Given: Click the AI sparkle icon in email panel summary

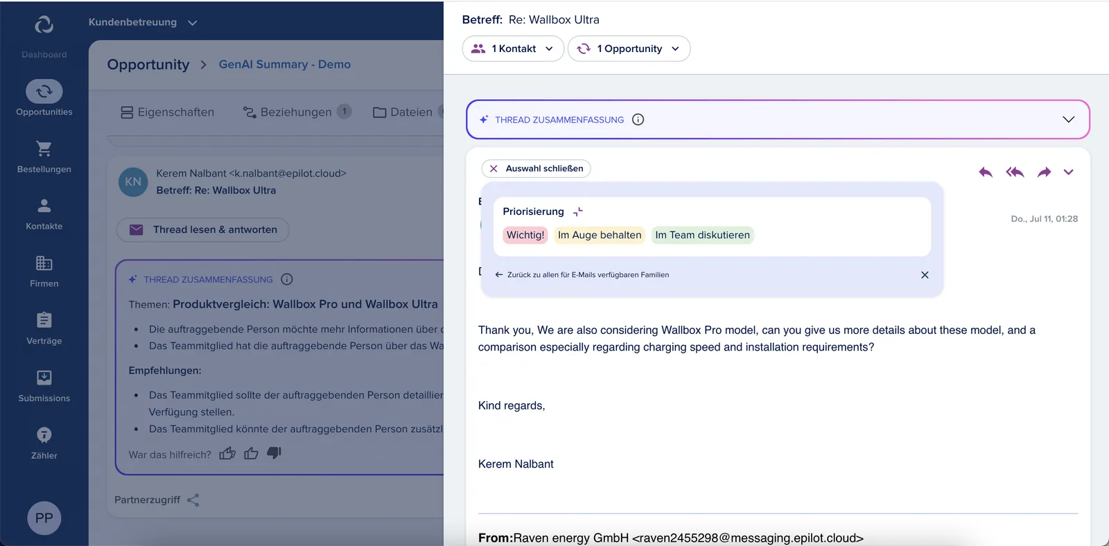Looking at the screenshot, I should (x=484, y=119).
